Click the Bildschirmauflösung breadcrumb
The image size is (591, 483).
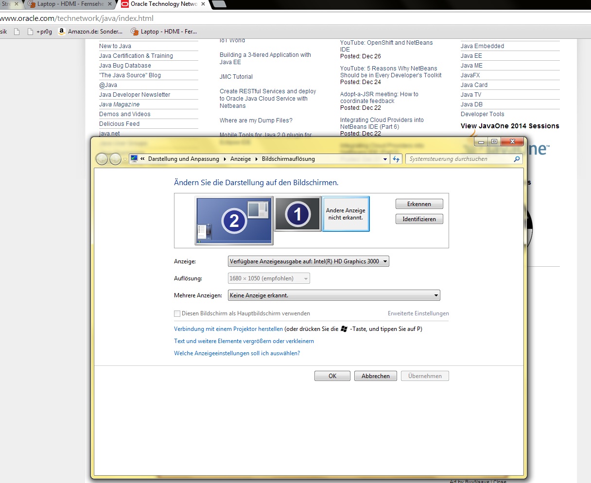pyautogui.click(x=288, y=159)
